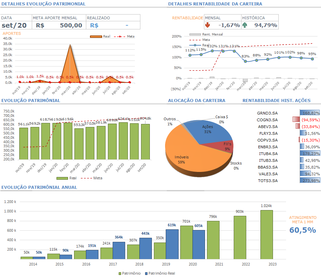Select the ODPV3.SA ticker

coord(268,140)
